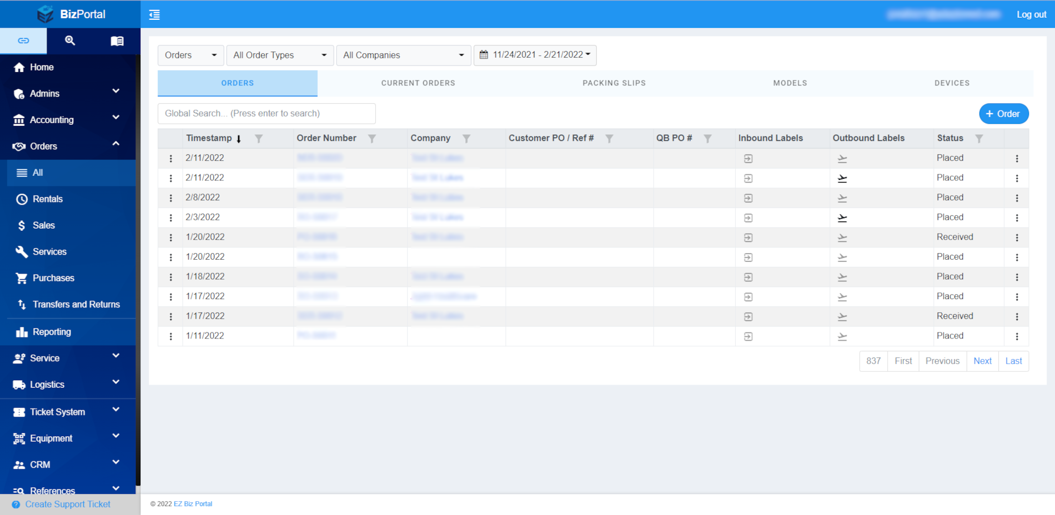Screen dimensions: 1055x515
Task: Open Sales in the sidebar
Action: click(x=71, y=225)
